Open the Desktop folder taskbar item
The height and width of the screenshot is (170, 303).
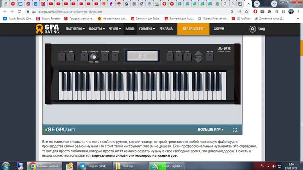[x=131, y=166]
